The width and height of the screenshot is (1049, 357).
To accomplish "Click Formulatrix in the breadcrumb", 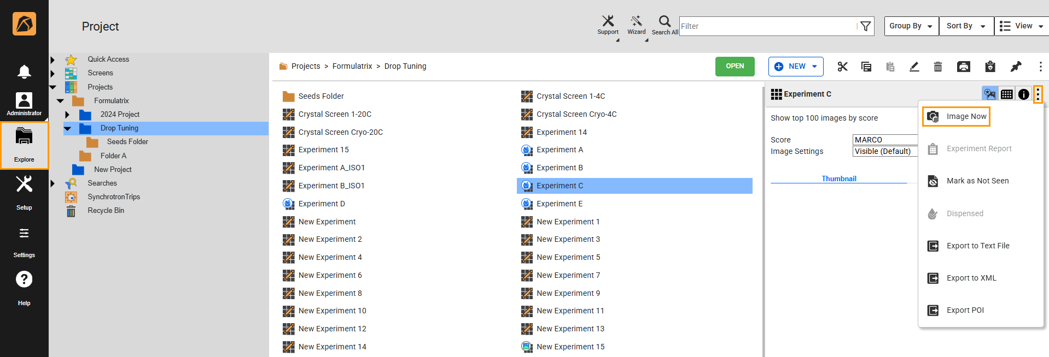I will click(352, 66).
